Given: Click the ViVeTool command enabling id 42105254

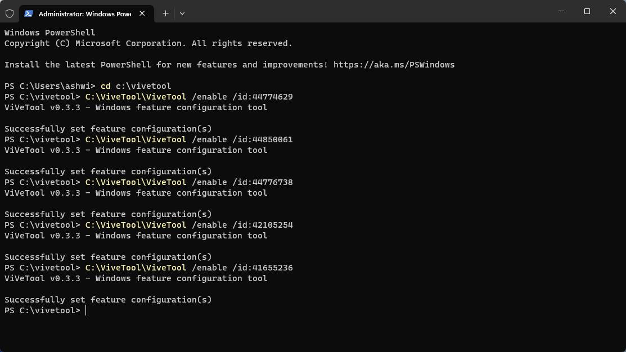Looking at the screenshot, I should pos(188,224).
